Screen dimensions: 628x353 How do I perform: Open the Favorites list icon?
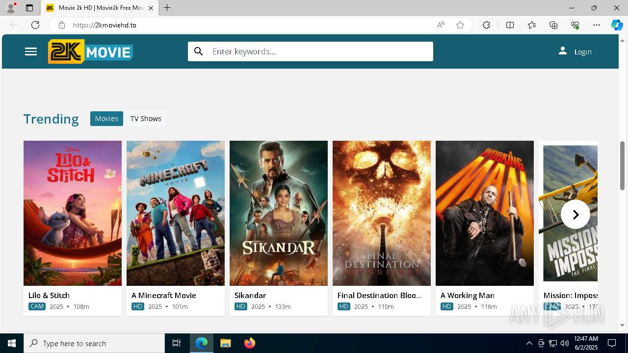[532, 25]
